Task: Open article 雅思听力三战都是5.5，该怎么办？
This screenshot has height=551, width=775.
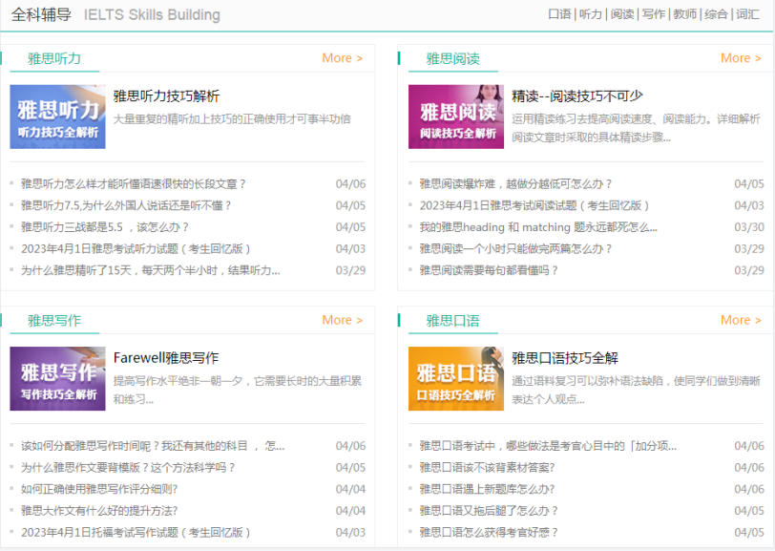Action: (x=105, y=227)
